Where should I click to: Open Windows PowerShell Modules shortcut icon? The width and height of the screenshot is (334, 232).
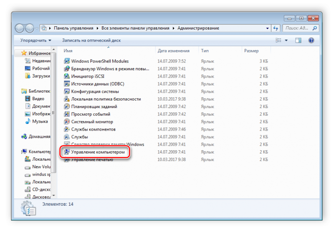[67, 61]
